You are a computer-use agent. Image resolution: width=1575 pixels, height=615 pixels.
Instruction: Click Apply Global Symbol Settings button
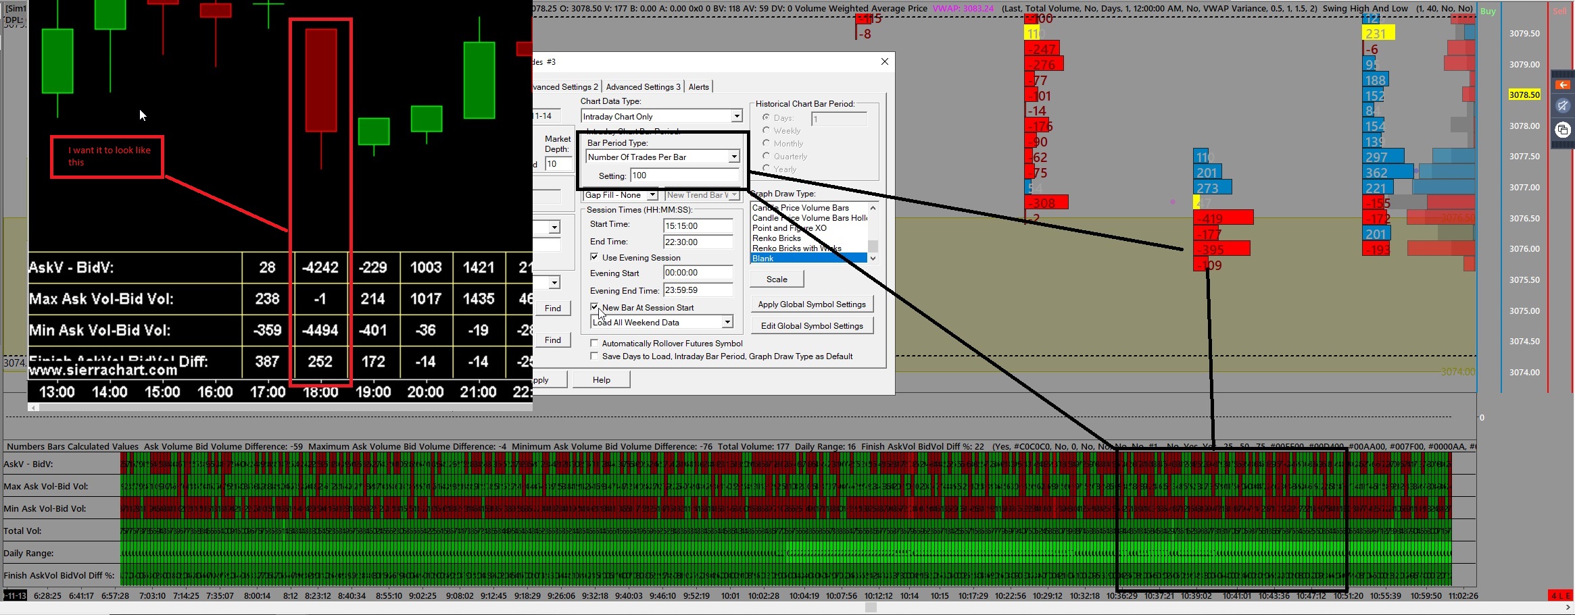point(811,304)
